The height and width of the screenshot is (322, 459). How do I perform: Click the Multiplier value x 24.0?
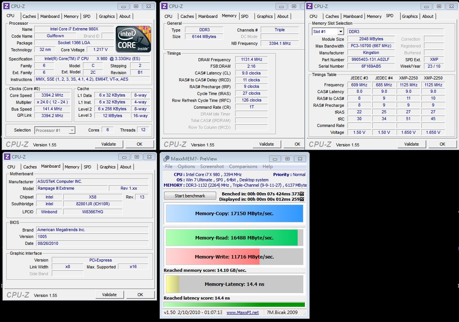coord(53,102)
